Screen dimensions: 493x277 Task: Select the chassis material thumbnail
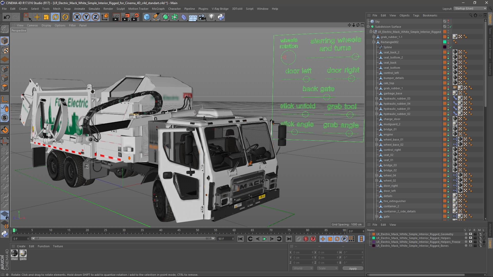14,253
